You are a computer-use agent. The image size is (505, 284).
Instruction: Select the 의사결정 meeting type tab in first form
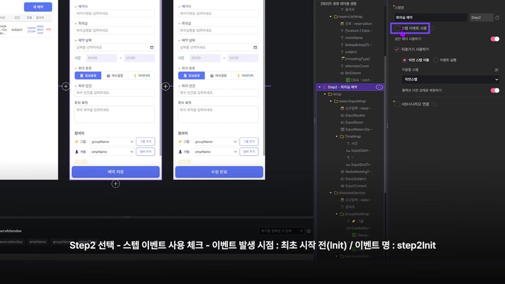click(115, 75)
